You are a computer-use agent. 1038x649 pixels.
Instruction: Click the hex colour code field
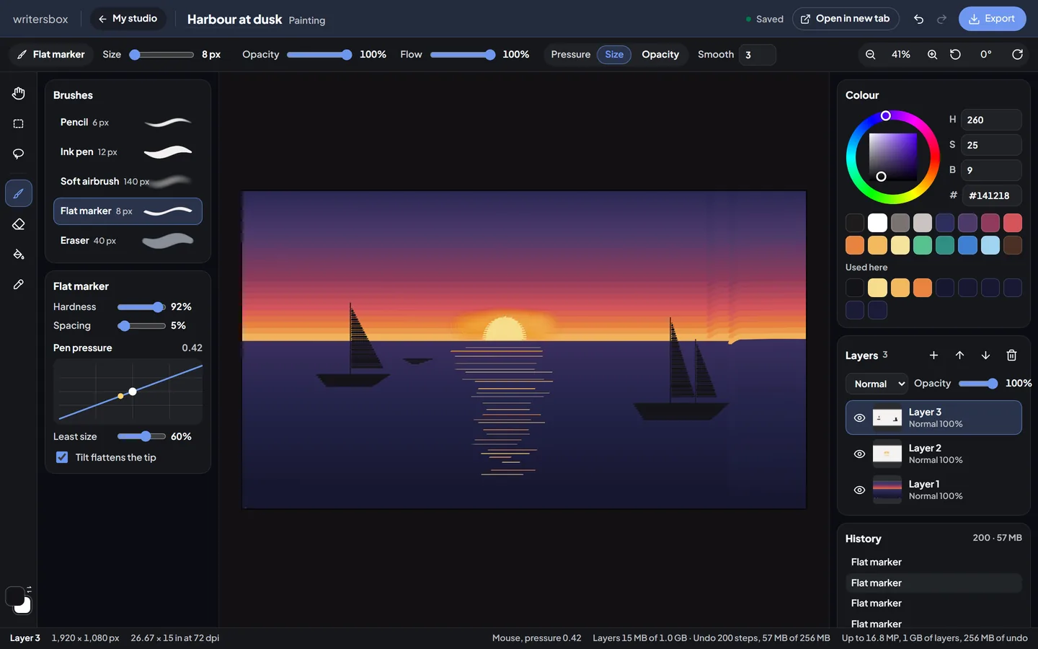click(991, 195)
